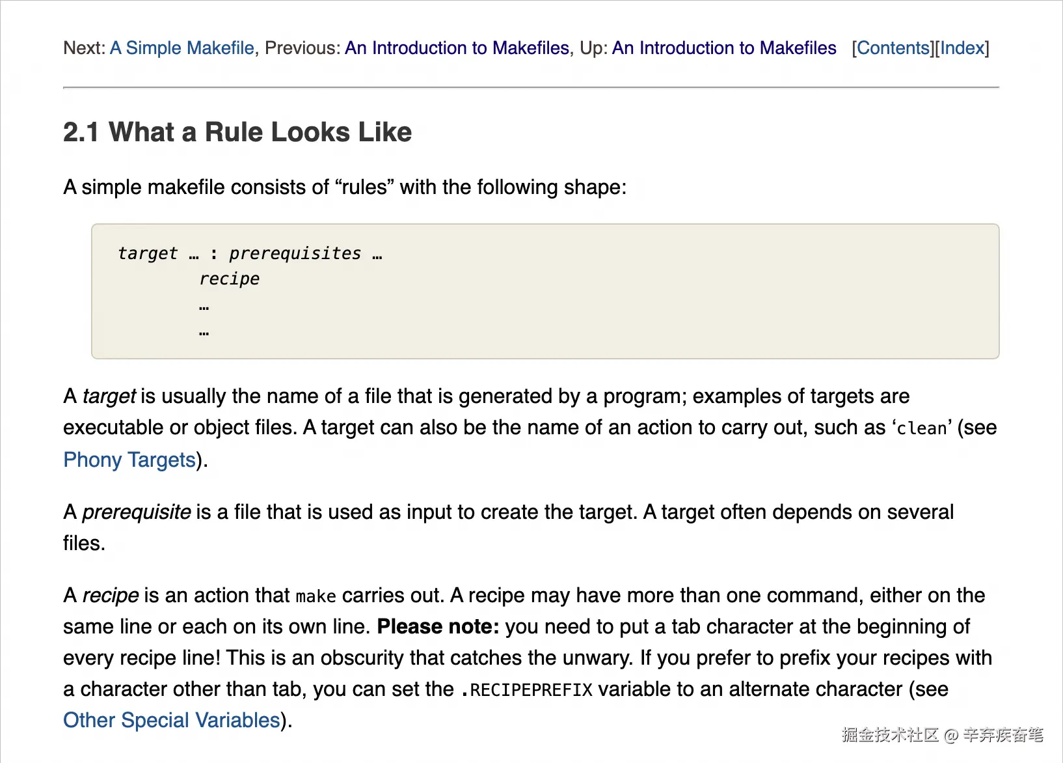
Task: Click the "2.1 What a Rule Looks Like" heading
Action: point(237,132)
